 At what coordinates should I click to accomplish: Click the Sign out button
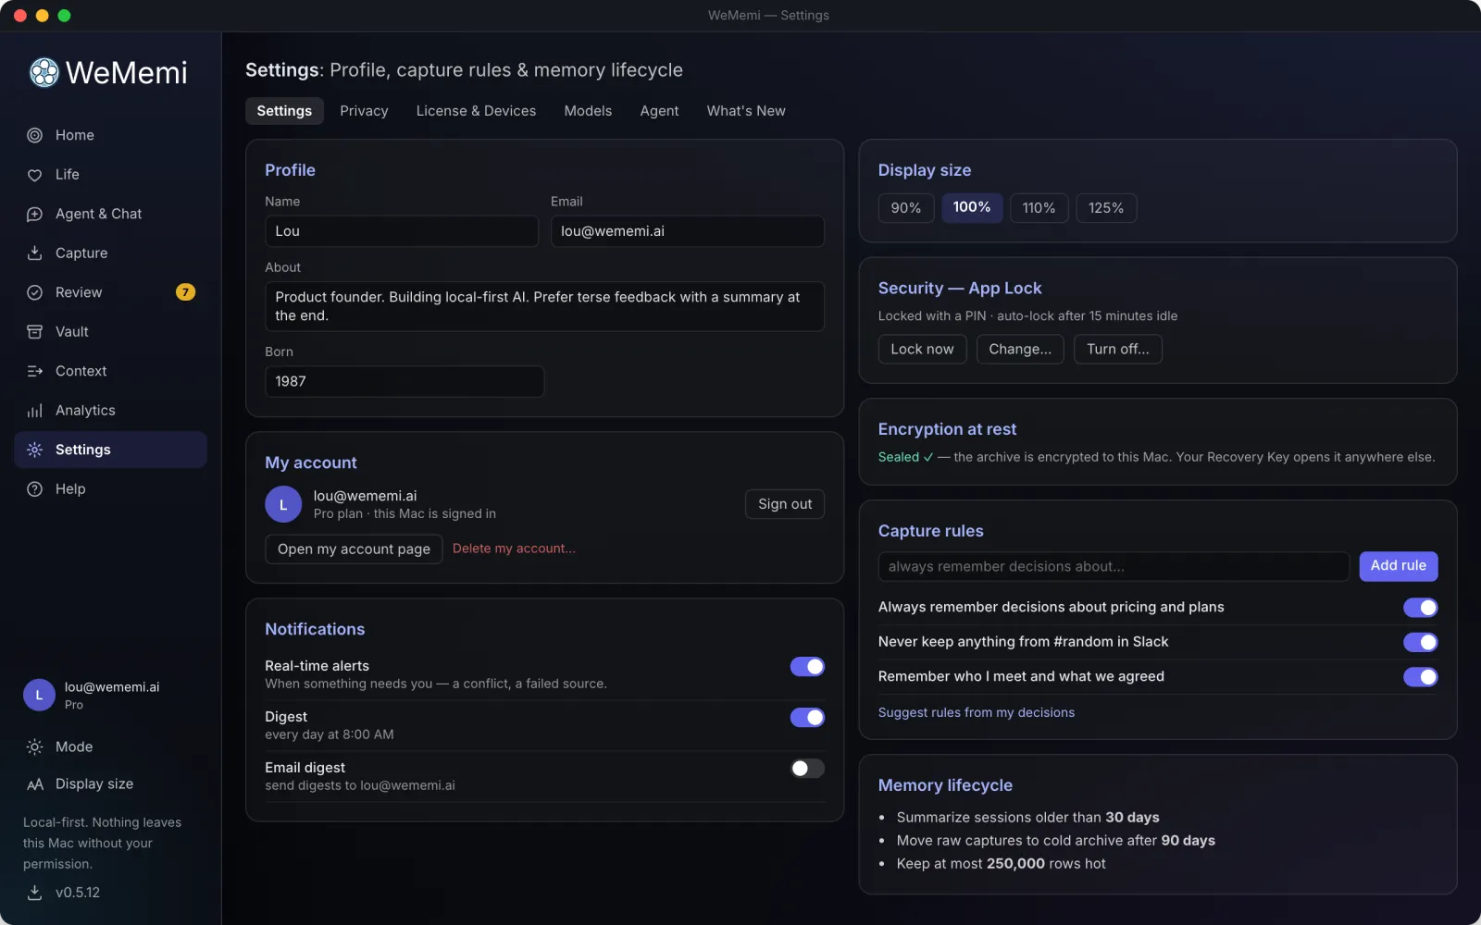click(x=785, y=504)
